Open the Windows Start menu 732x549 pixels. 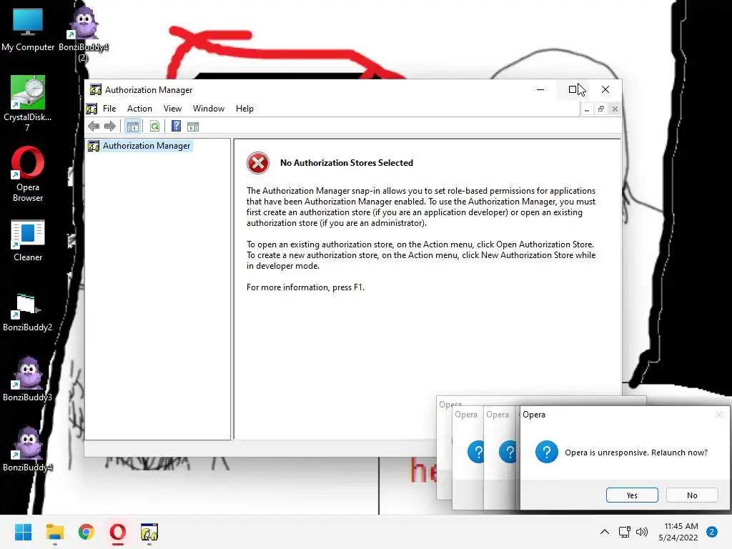23,532
